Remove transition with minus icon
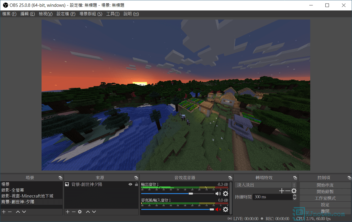 click(288, 191)
